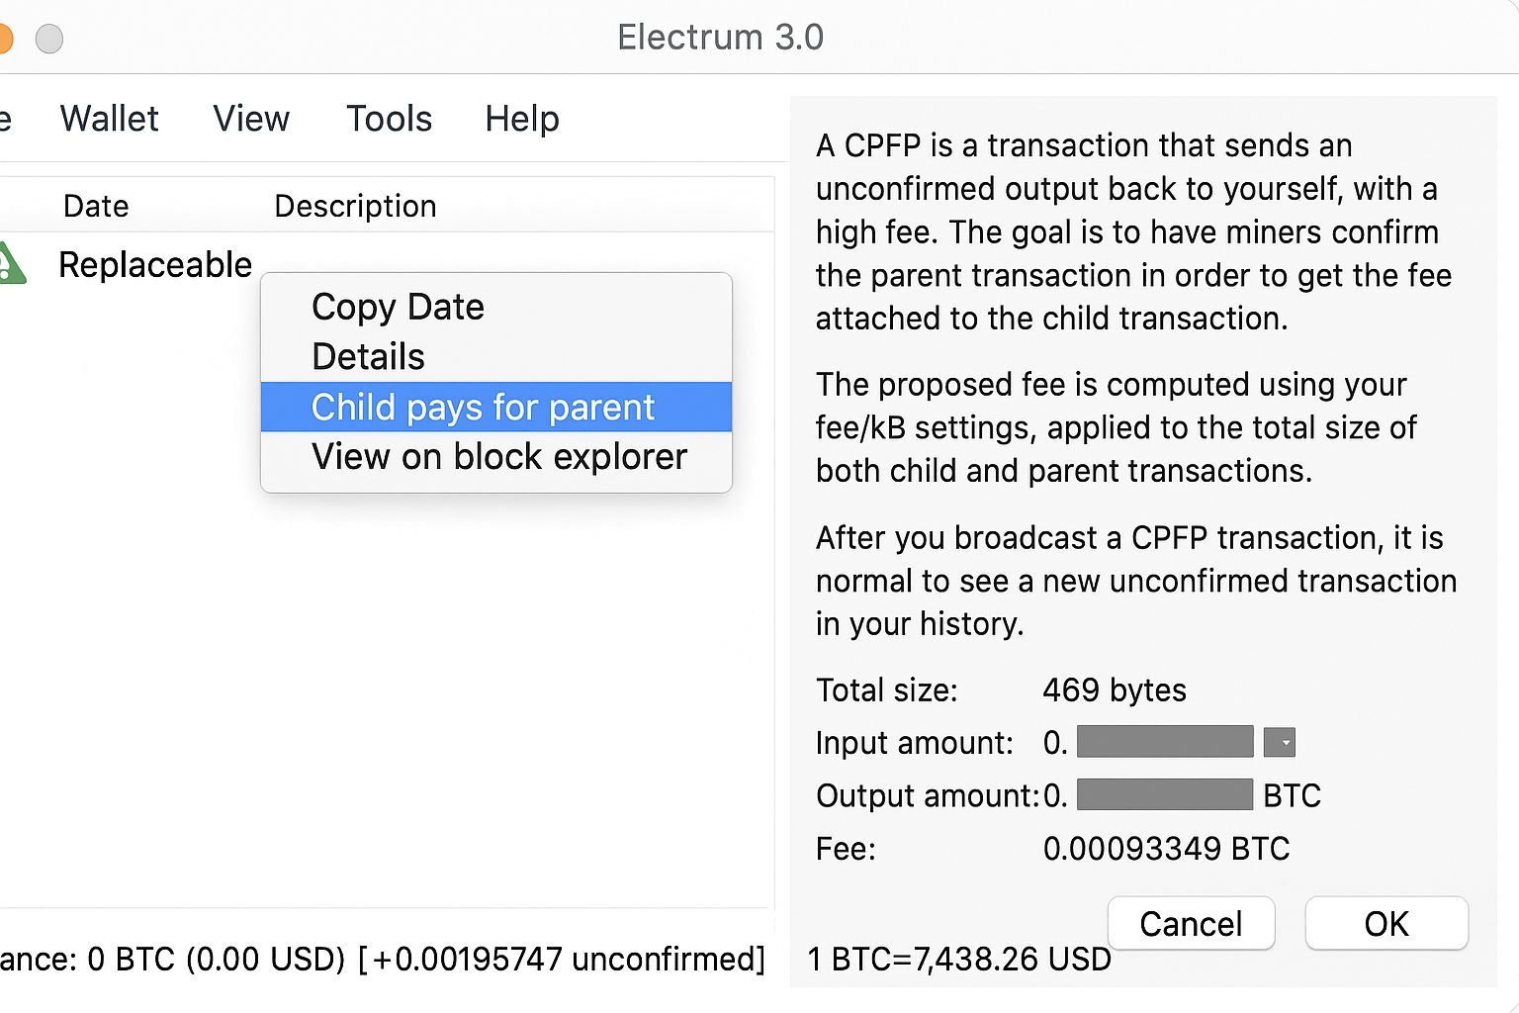The width and height of the screenshot is (1519, 1013).
Task: Click the Description column header
Action: point(355,206)
